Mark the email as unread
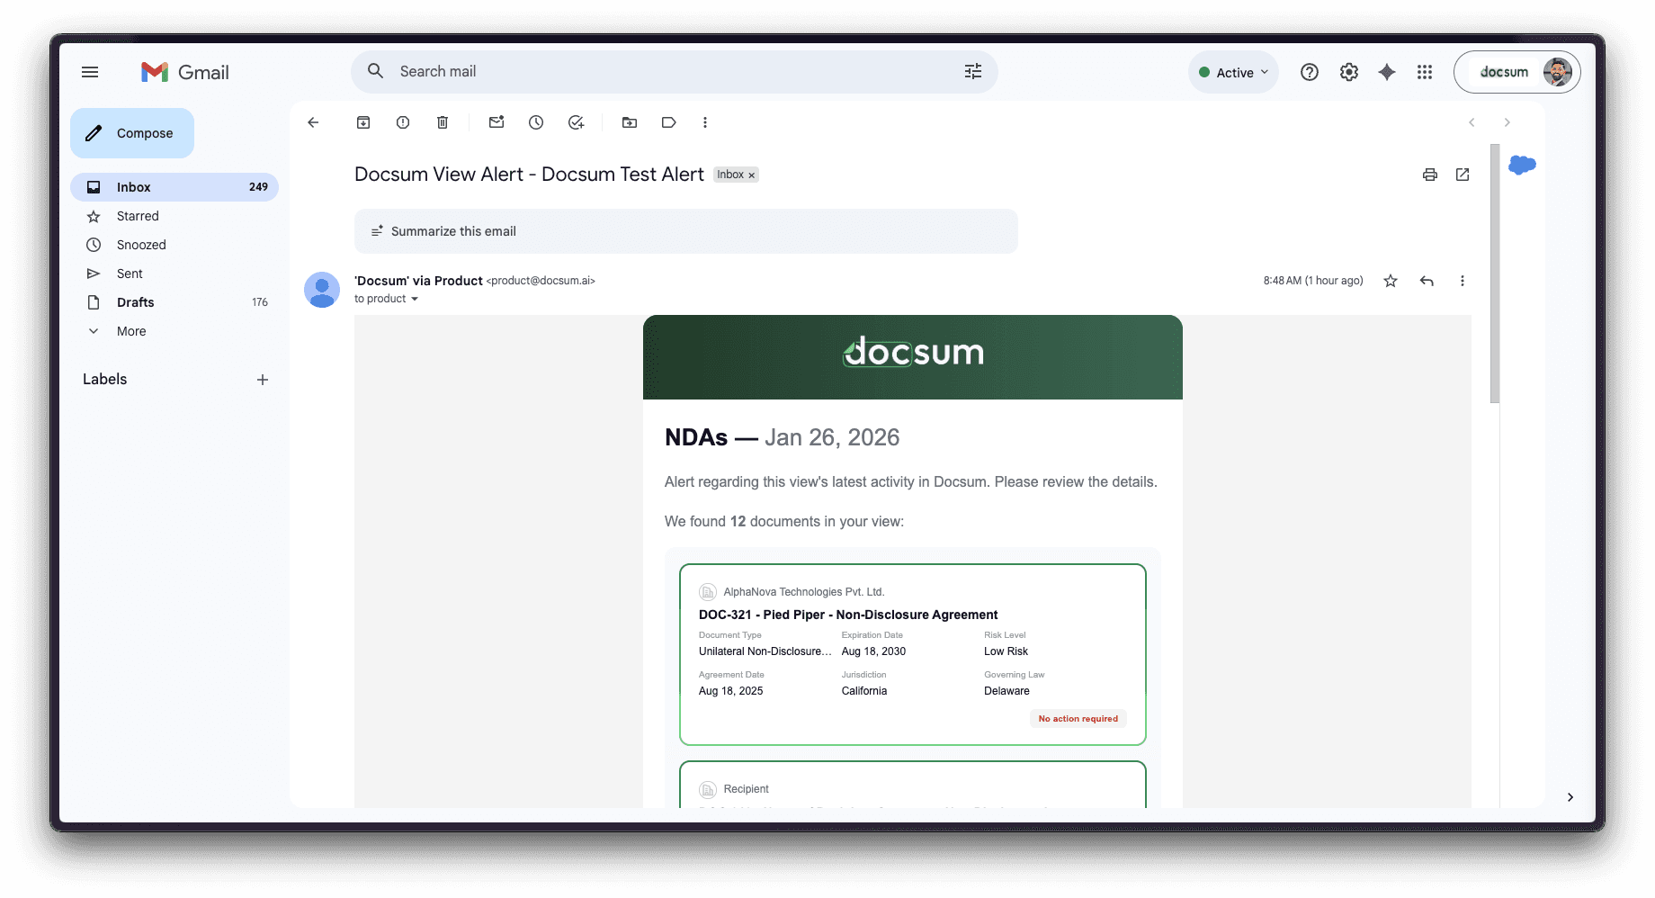This screenshot has width=1655, height=898. (497, 122)
